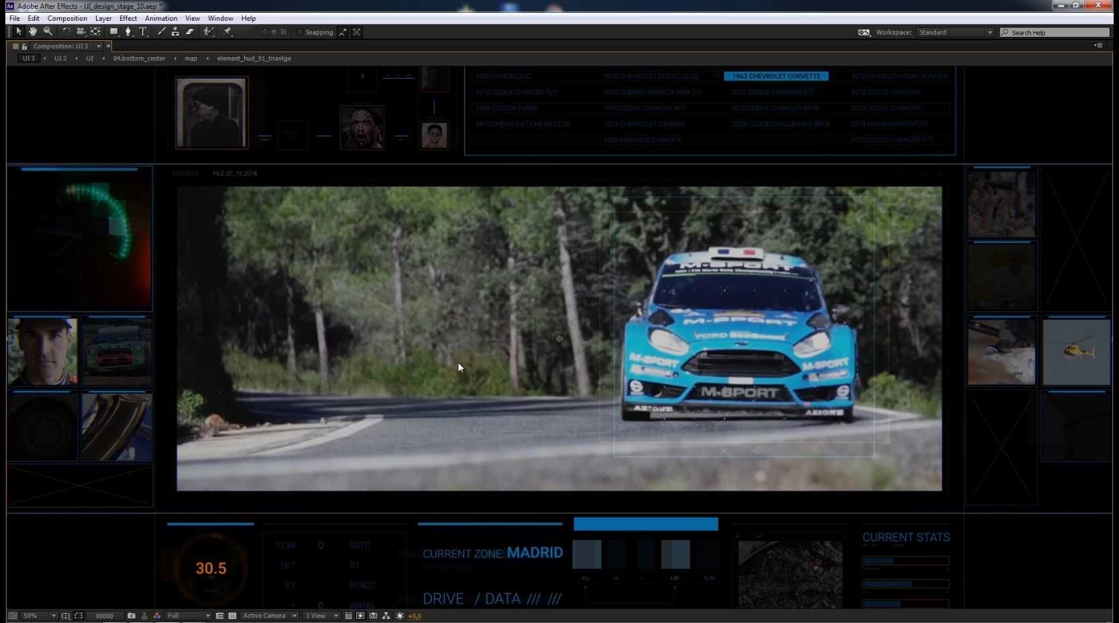Open the Show Channel color management icon

[x=157, y=616]
